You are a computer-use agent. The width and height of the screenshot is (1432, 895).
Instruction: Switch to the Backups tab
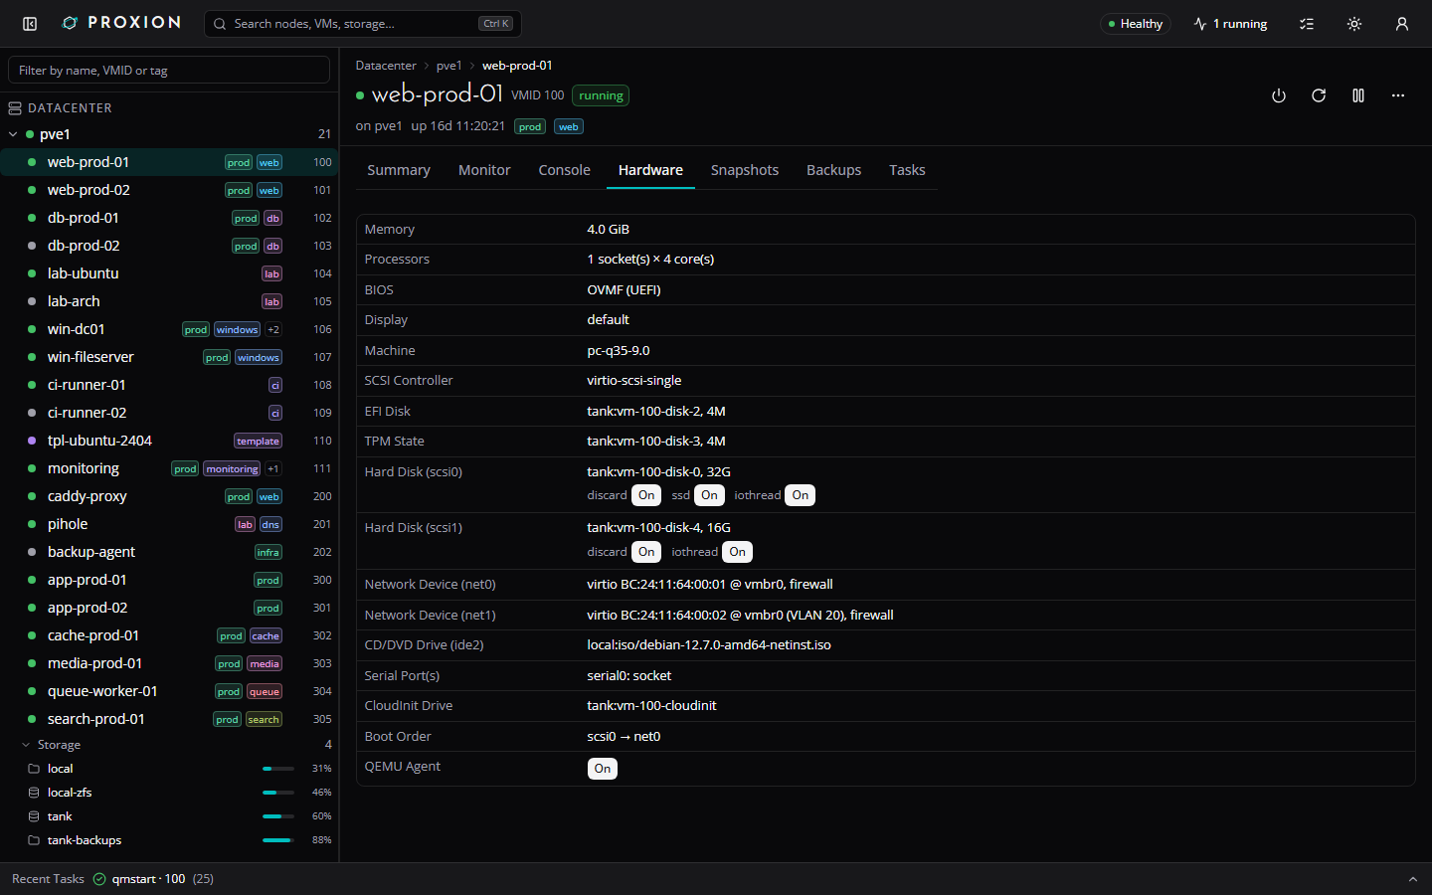coord(833,170)
